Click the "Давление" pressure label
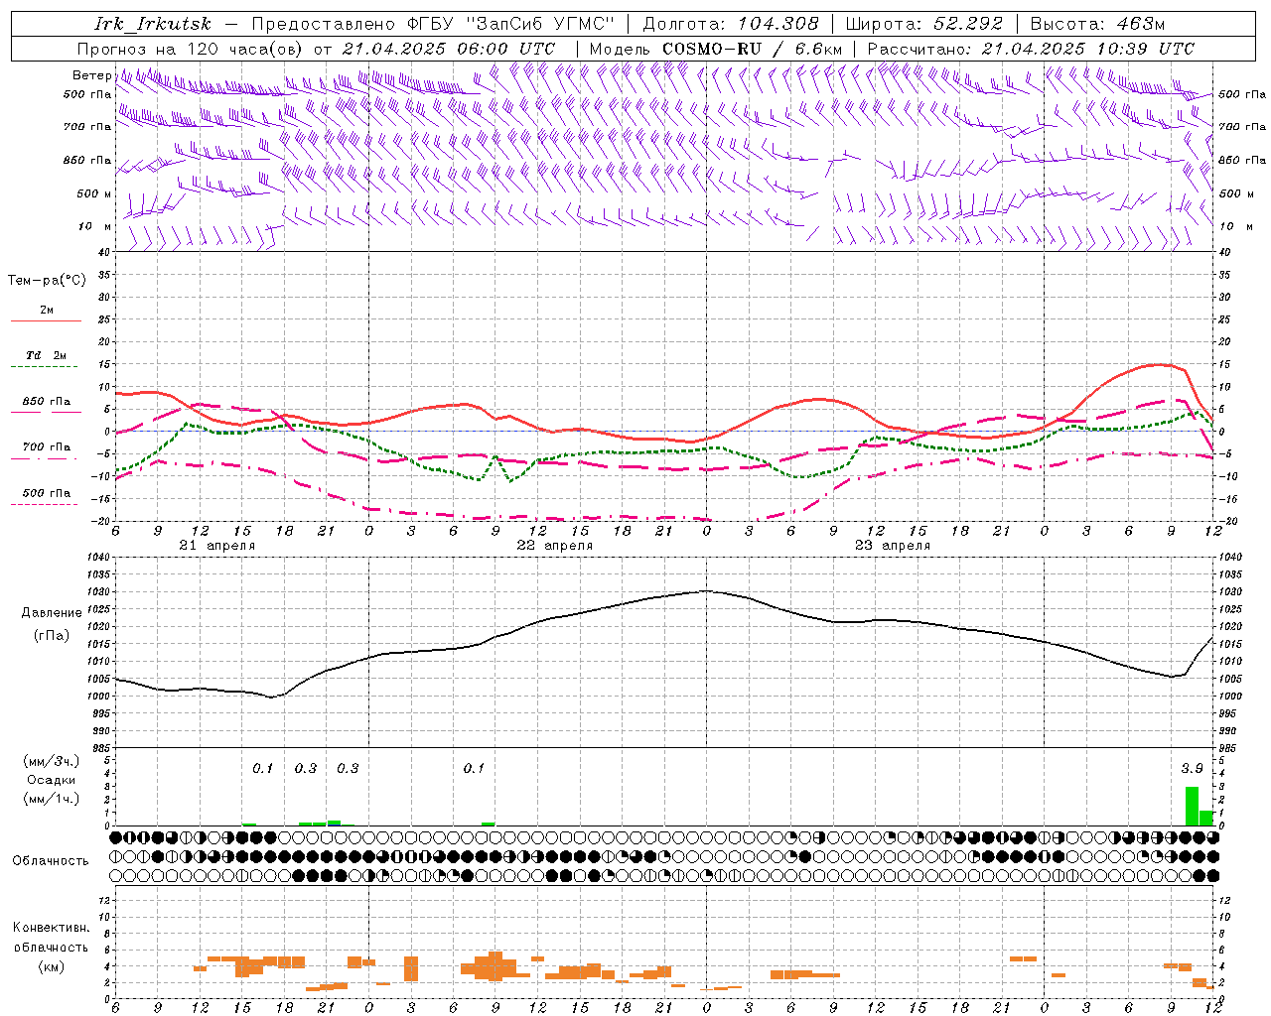Viewport: 1271px width, 1016px height. point(50,613)
